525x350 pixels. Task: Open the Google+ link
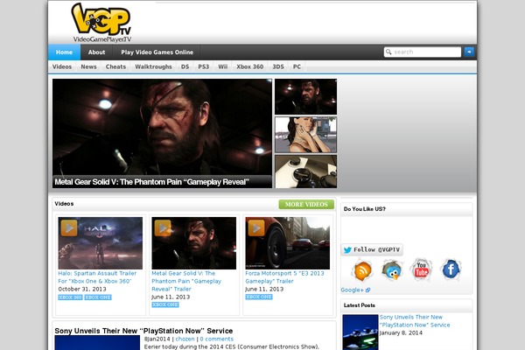click(353, 290)
